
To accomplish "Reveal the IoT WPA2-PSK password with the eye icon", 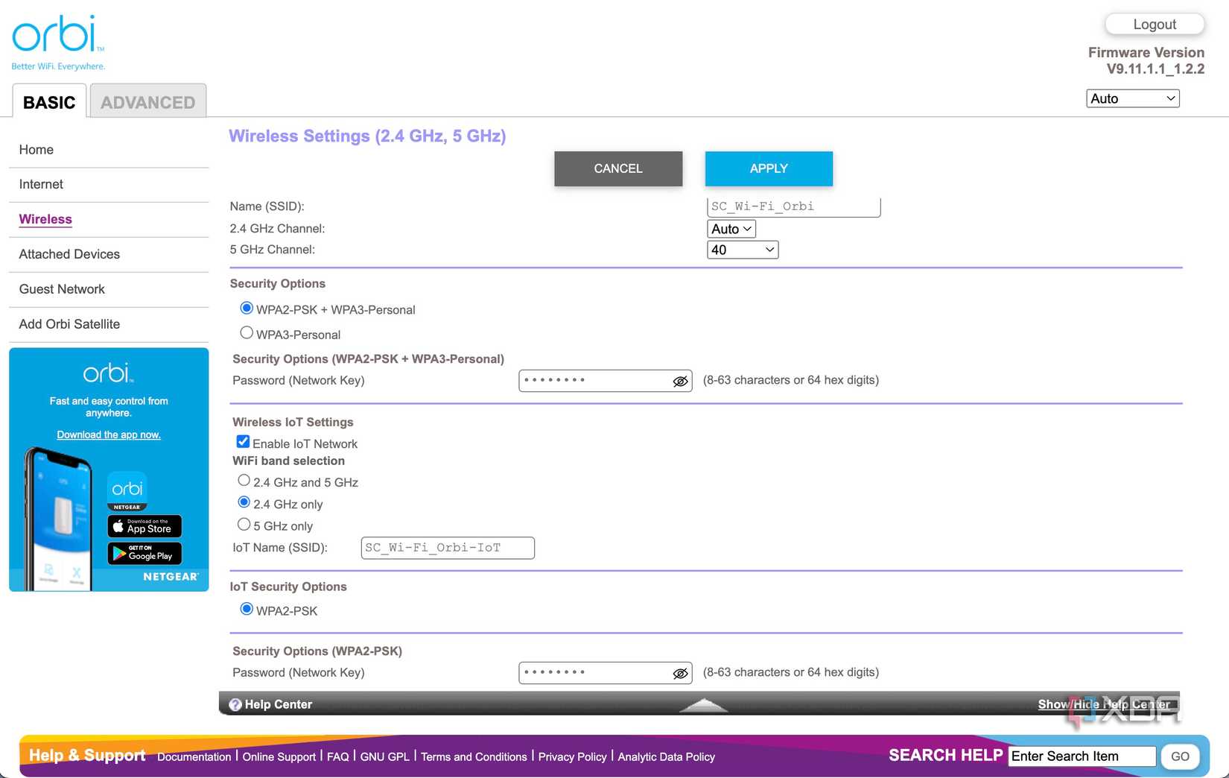I will [679, 673].
